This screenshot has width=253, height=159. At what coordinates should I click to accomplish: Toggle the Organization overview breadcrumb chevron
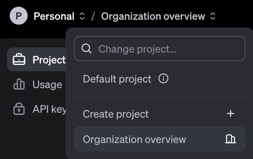pyautogui.click(x=213, y=16)
